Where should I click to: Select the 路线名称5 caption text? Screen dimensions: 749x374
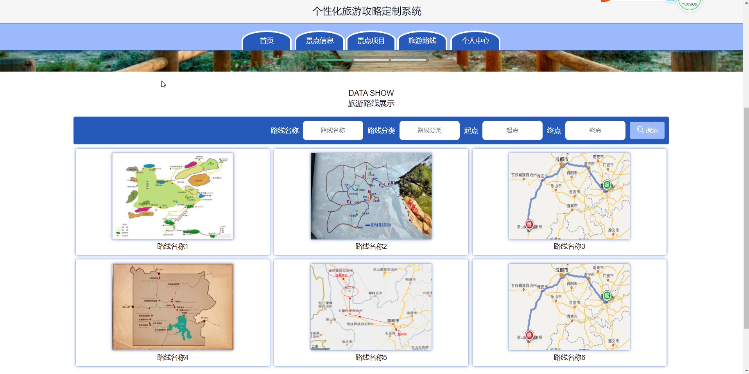point(371,358)
